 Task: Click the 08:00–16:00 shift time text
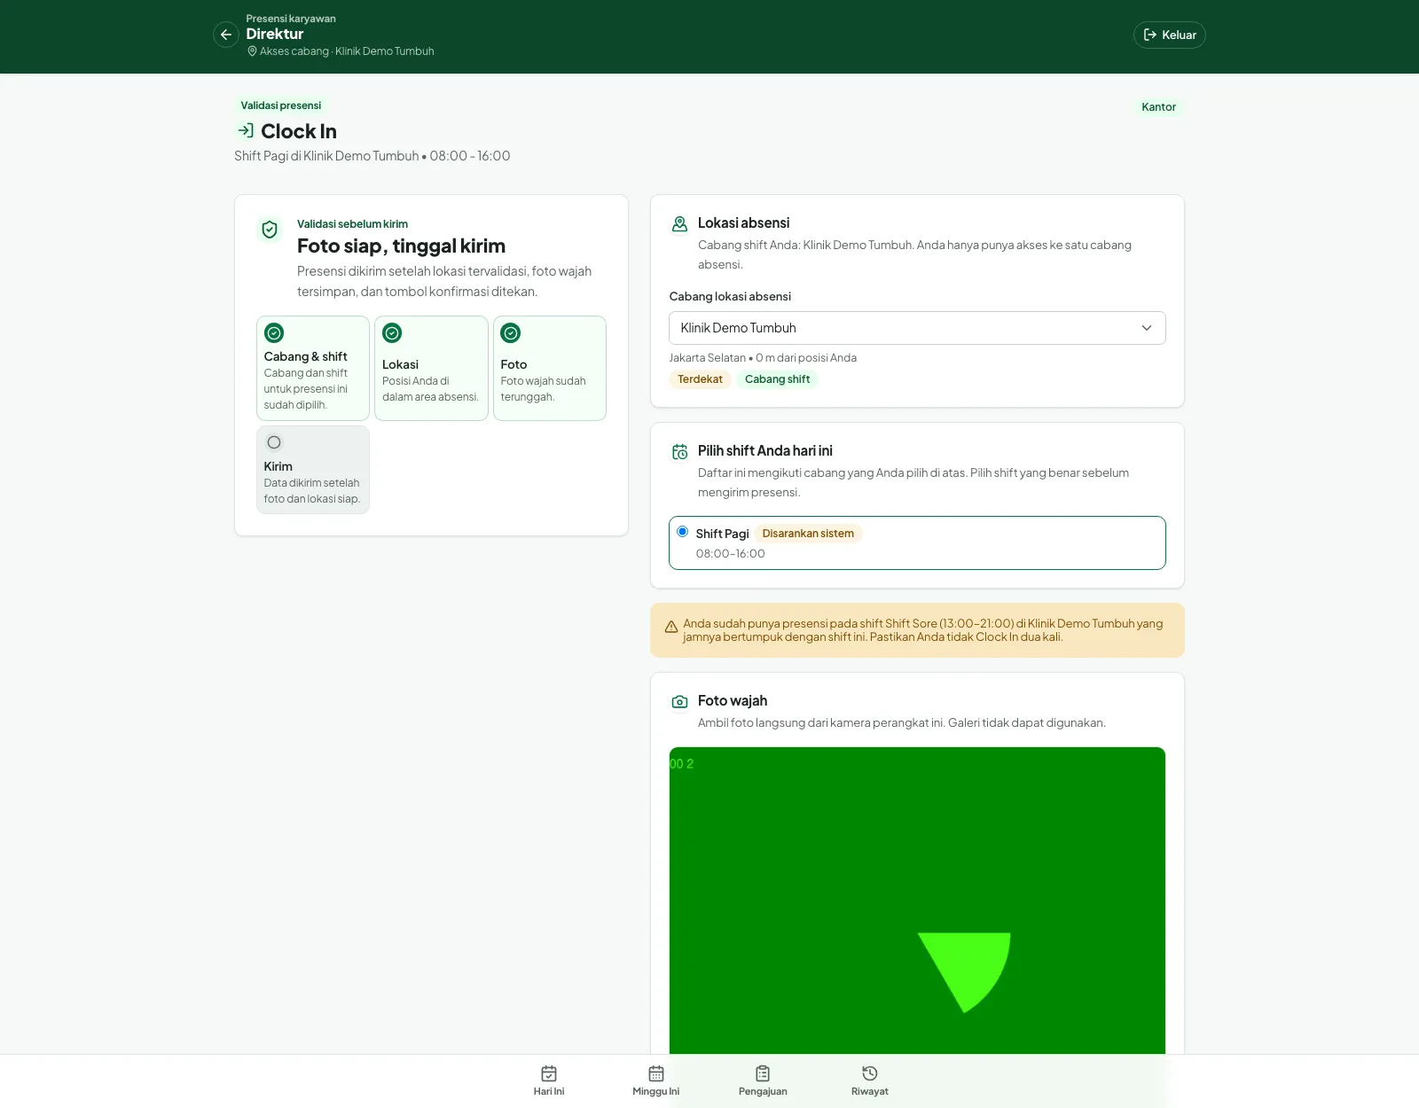730,554
